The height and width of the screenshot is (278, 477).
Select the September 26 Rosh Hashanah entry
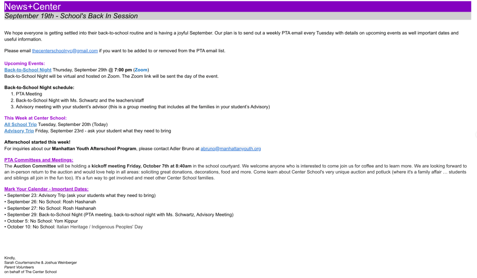51,202
